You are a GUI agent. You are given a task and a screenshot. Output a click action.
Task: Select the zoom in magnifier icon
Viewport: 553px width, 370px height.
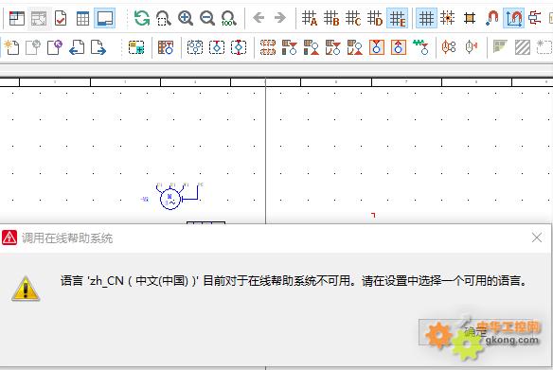click(186, 18)
